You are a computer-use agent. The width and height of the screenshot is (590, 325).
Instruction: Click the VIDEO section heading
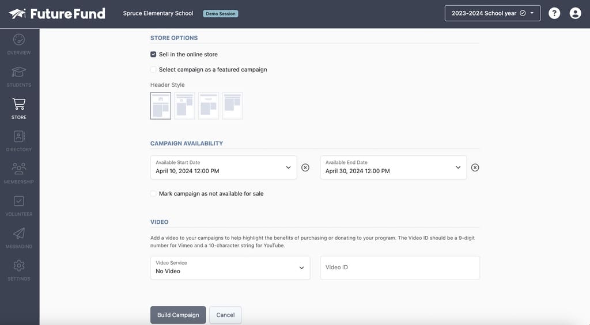click(x=159, y=222)
